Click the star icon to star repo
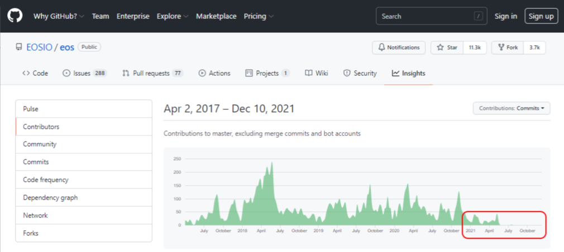The height and width of the screenshot is (252, 564). click(440, 48)
